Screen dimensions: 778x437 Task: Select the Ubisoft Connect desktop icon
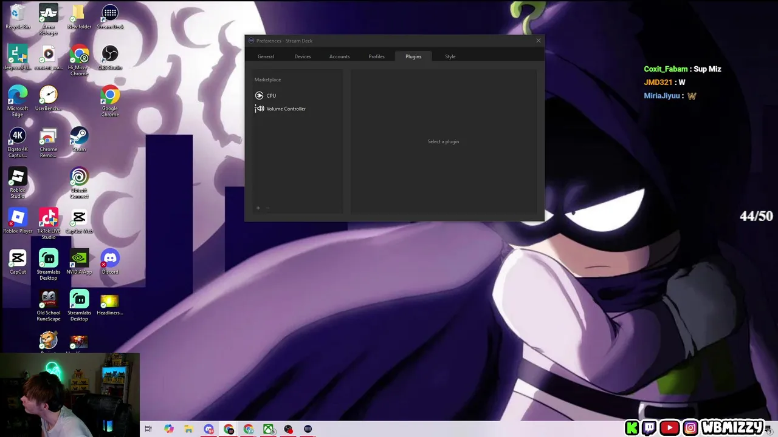pyautogui.click(x=79, y=183)
